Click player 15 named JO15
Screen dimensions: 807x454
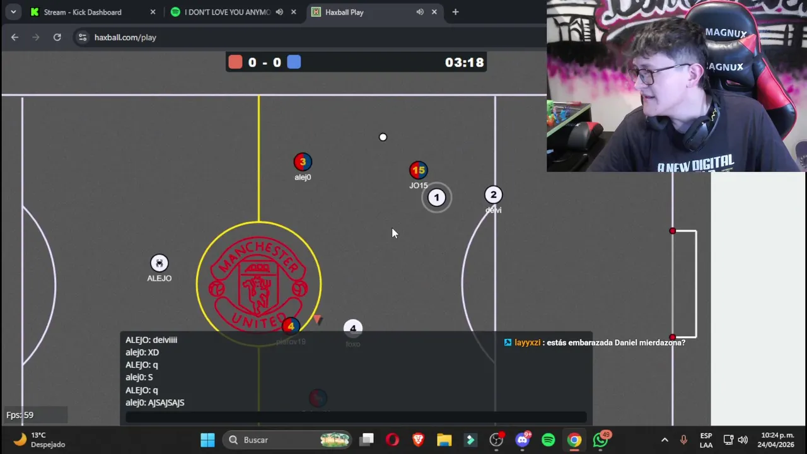pos(418,170)
